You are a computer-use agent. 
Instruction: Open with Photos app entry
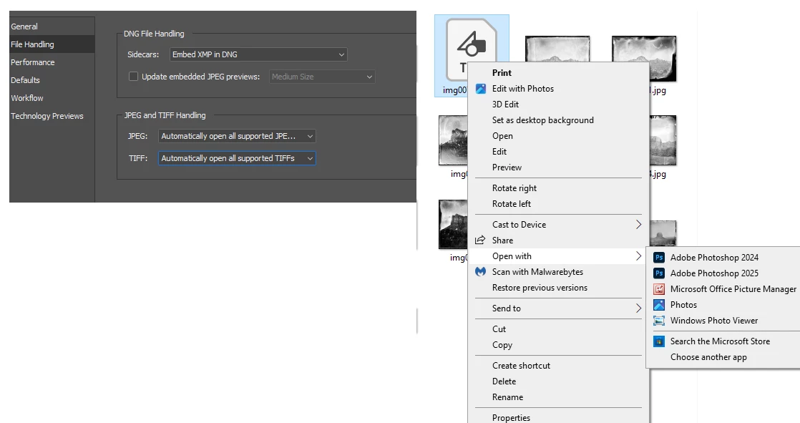coord(723,305)
